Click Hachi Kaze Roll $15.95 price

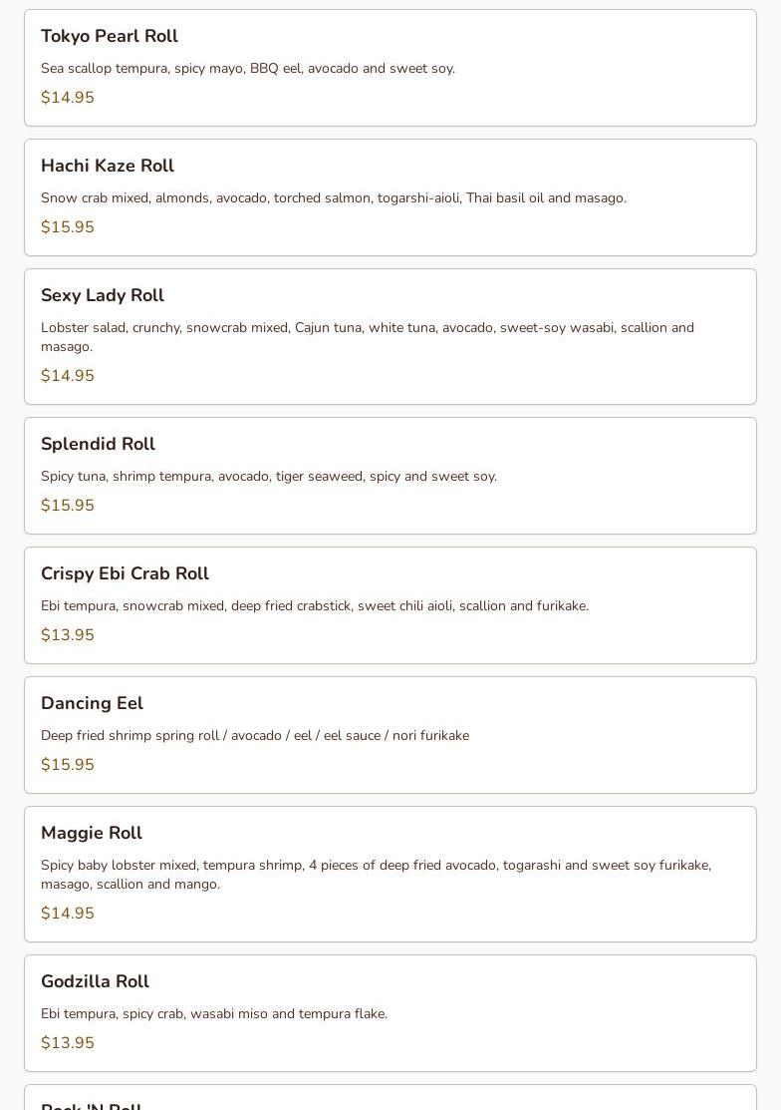pyautogui.click(x=68, y=227)
